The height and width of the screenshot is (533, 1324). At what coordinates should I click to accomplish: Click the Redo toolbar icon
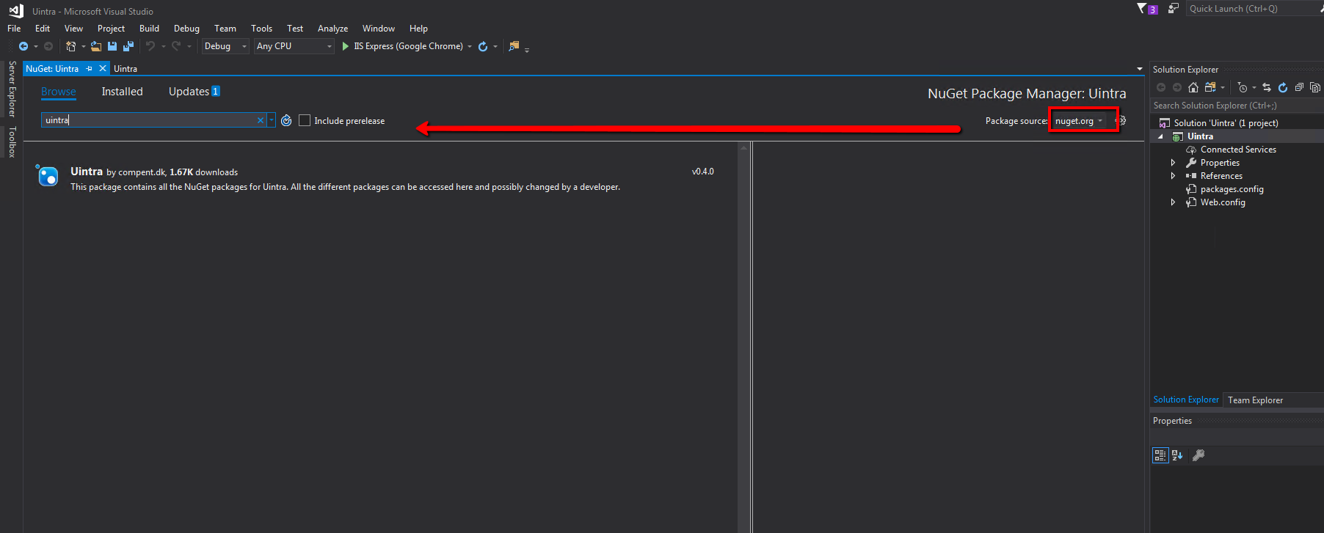pyautogui.click(x=176, y=46)
